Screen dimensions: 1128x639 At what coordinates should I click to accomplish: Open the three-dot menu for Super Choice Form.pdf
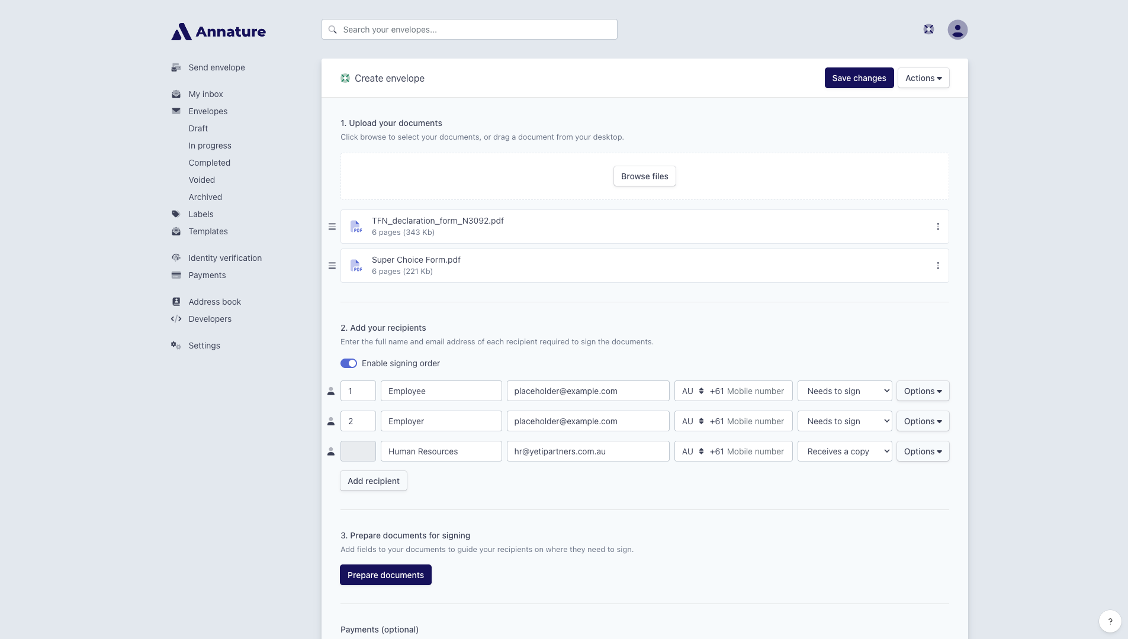click(938, 266)
